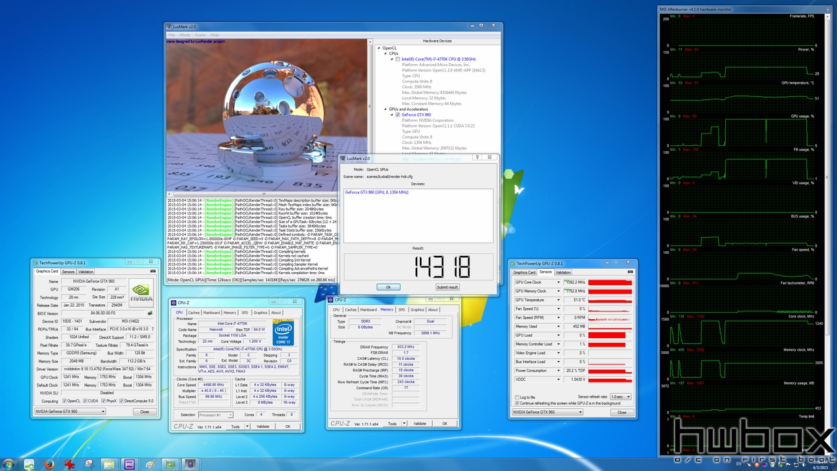Switch to Sensors tab in GPU-Z Graphics Card window

(69, 271)
